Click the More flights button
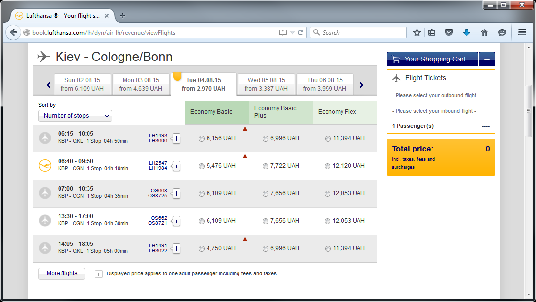This screenshot has height=302, width=536. [x=61, y=273]
